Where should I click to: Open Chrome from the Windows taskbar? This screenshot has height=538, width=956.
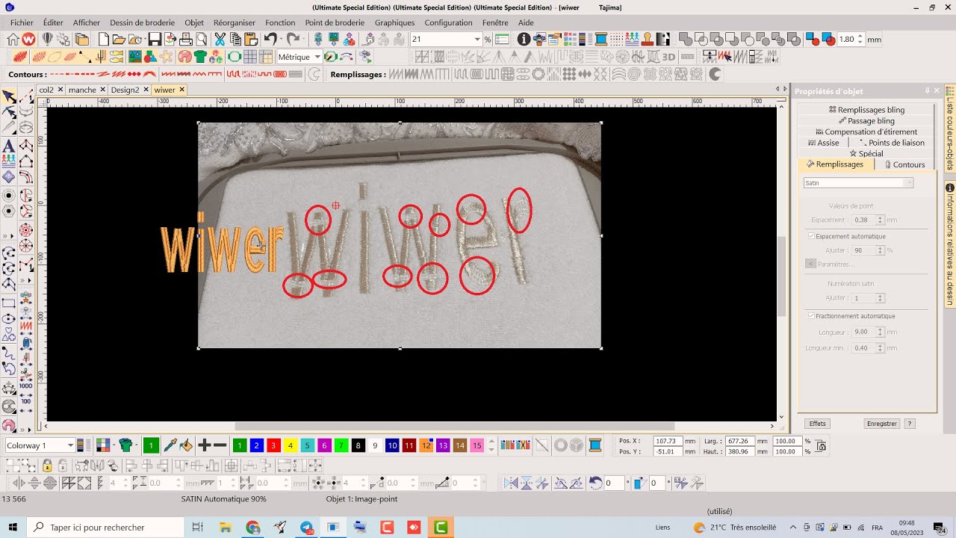click(x=253, y=528)
